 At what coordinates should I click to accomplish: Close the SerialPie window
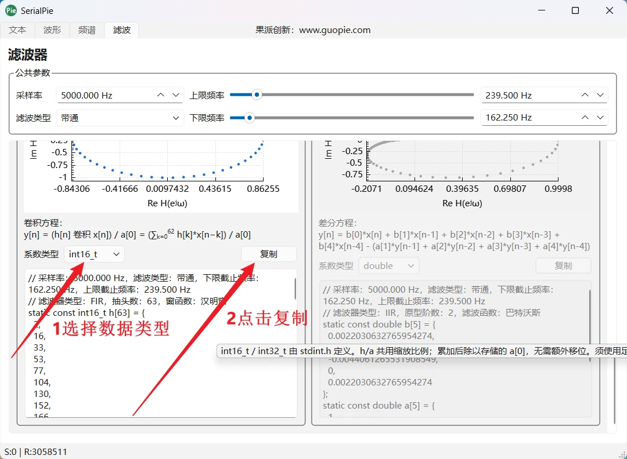(610, 10)
